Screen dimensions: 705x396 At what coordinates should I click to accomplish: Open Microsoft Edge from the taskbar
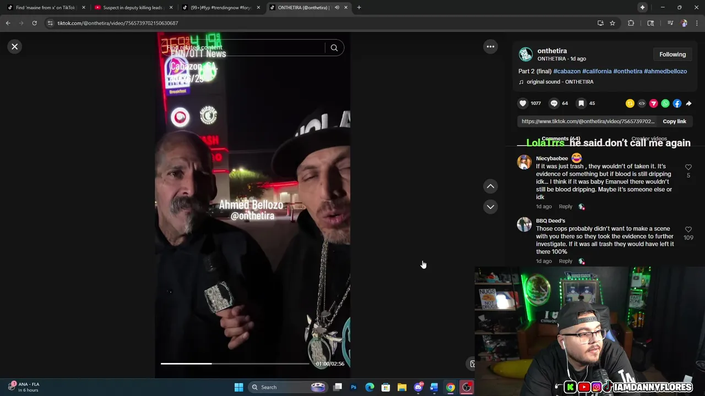[x=370, y=387]
